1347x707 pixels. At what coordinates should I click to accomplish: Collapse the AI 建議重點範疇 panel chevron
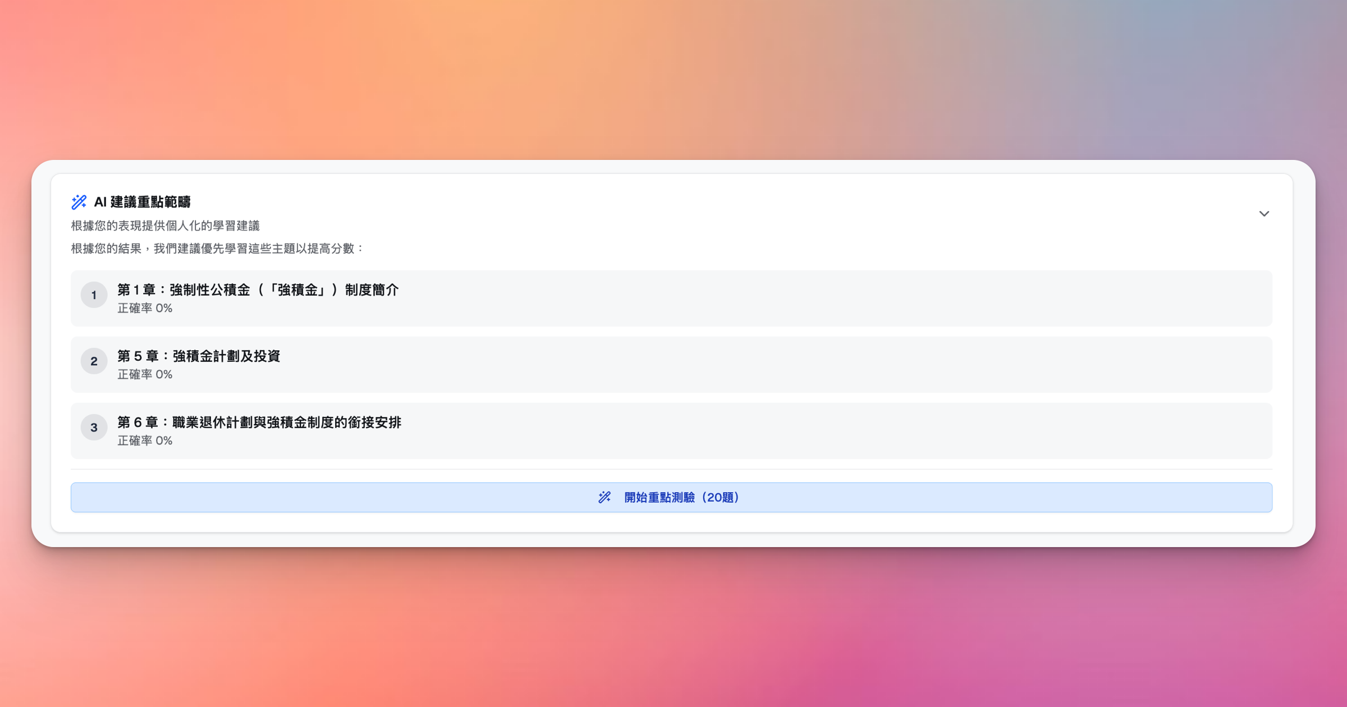[x=1264, y=214]
